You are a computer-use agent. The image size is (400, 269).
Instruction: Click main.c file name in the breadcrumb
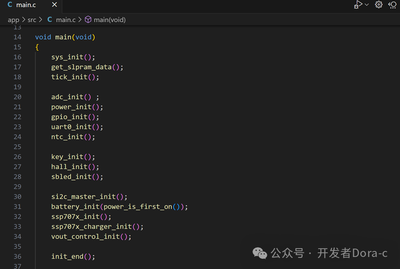66,19
